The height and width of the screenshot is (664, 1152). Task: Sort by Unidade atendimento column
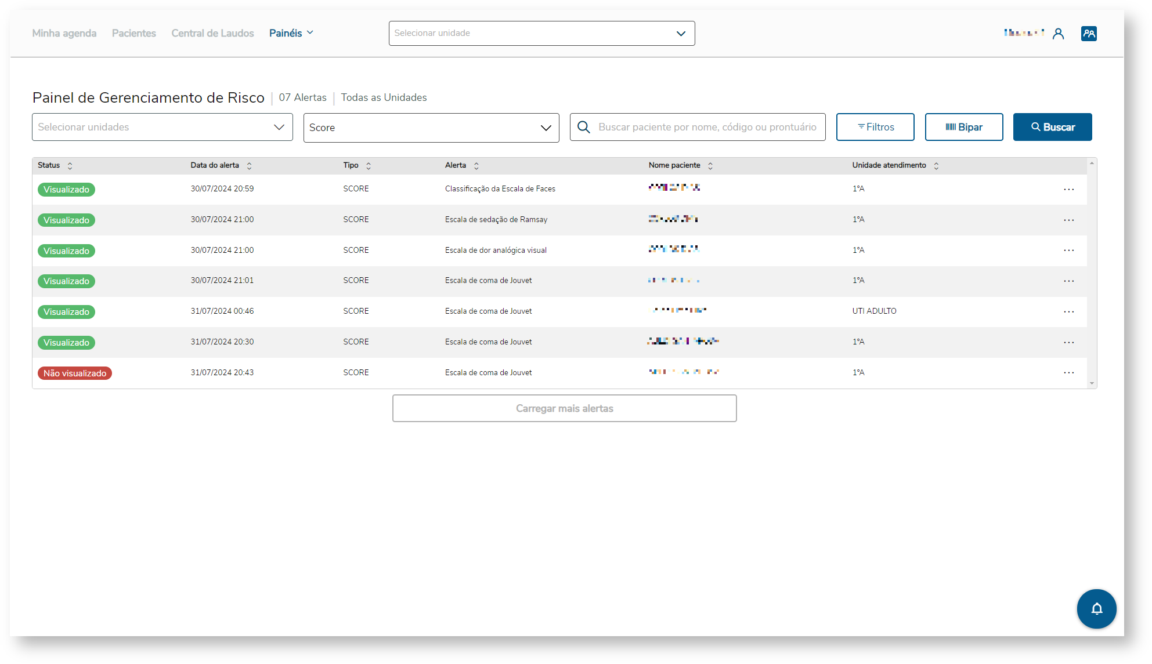(x=936, y=166)
